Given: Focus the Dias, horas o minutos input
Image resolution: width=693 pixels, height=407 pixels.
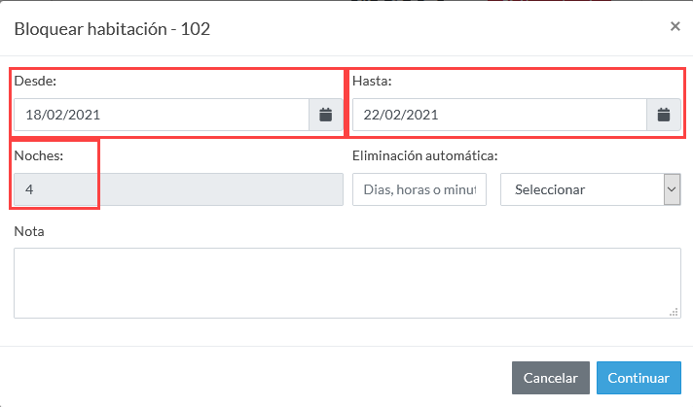Looking at the screenshot, I should tap(419, 189).
